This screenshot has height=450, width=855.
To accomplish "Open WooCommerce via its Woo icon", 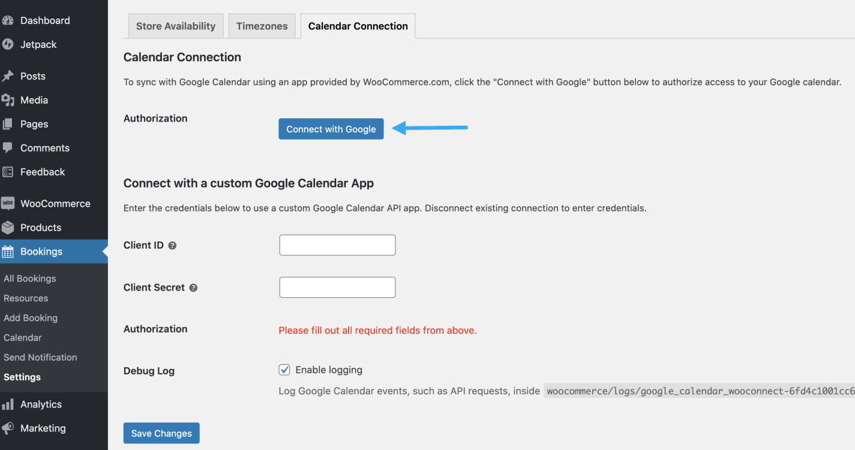I will pos(8,203).
